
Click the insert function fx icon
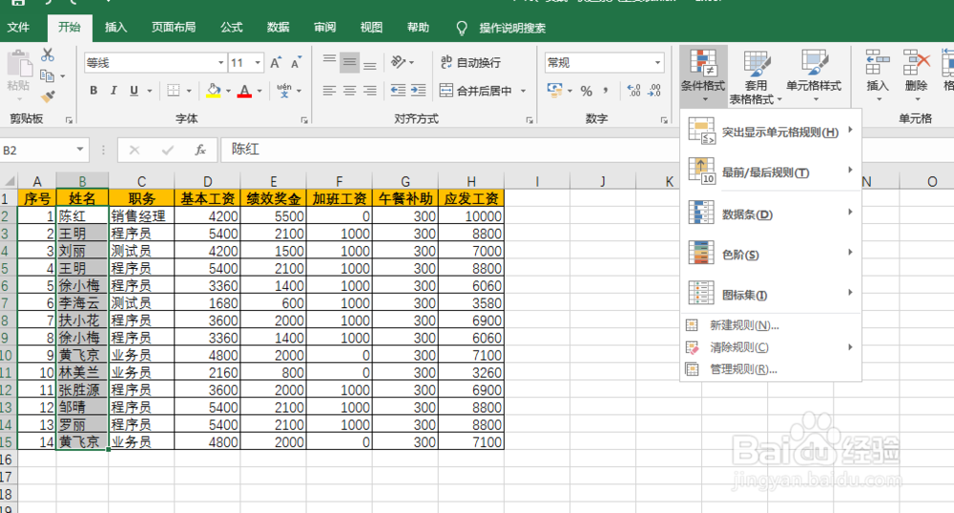(199, 150)
